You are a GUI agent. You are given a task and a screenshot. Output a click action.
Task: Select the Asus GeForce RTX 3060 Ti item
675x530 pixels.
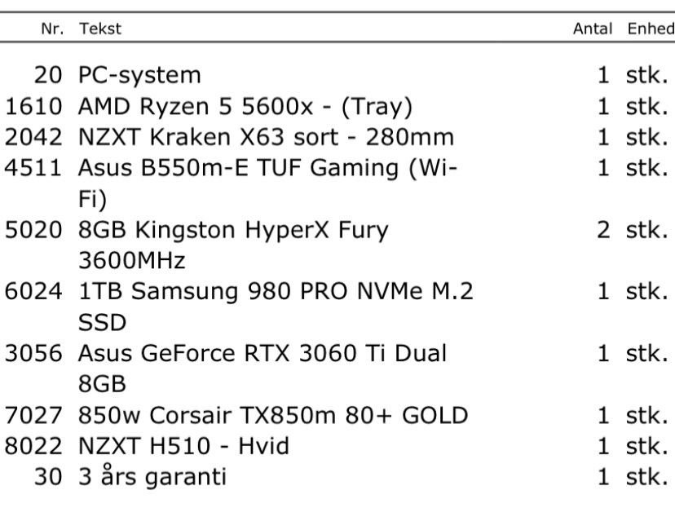pos(262,354)
